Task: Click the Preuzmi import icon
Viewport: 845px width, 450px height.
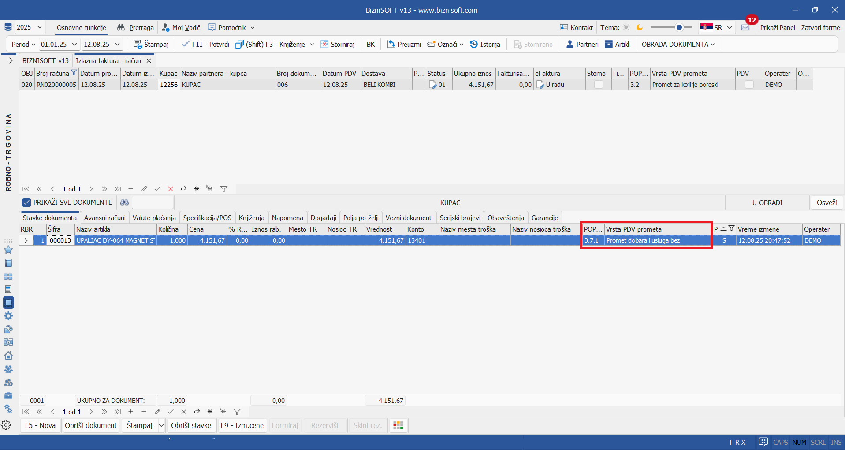Action: (391, 44)
